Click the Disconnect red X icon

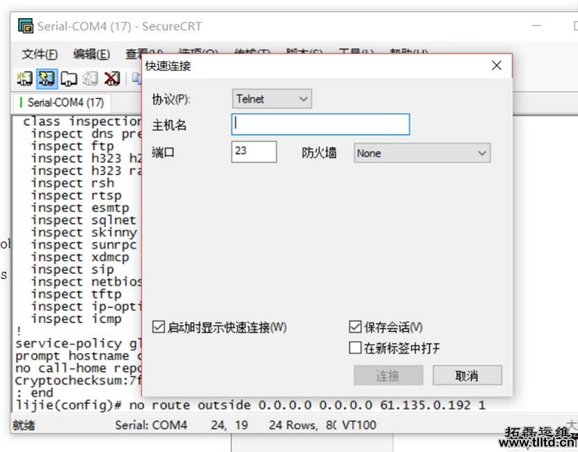tap(111, 79)
